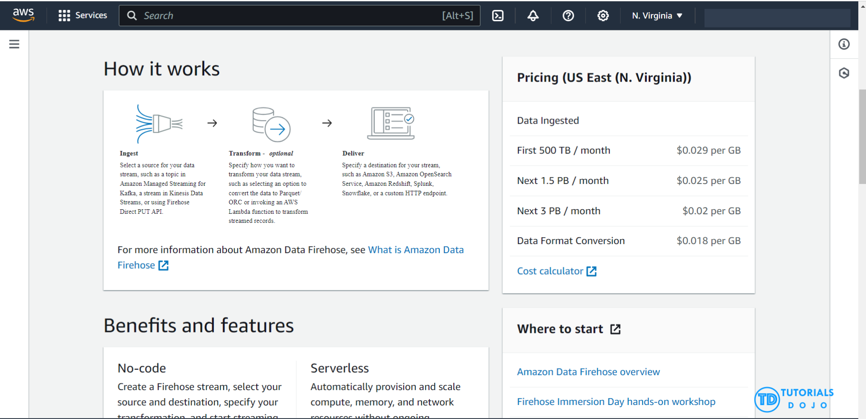Screen dimensions: 866x419
Task: Click the How it works heading
Action: (161, 69)
